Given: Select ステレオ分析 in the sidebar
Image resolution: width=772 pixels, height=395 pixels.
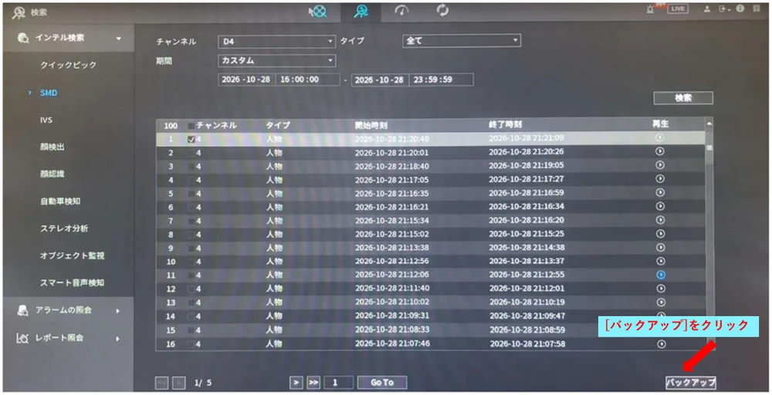Looking at the screenshot, I should pos(64,228).
